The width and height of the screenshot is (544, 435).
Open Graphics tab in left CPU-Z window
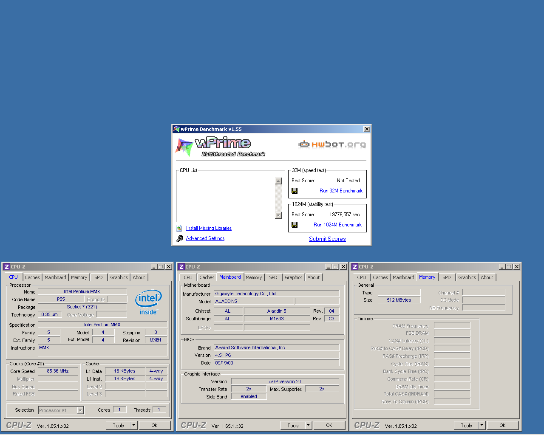pyautogui.click(x=119, y=277)
